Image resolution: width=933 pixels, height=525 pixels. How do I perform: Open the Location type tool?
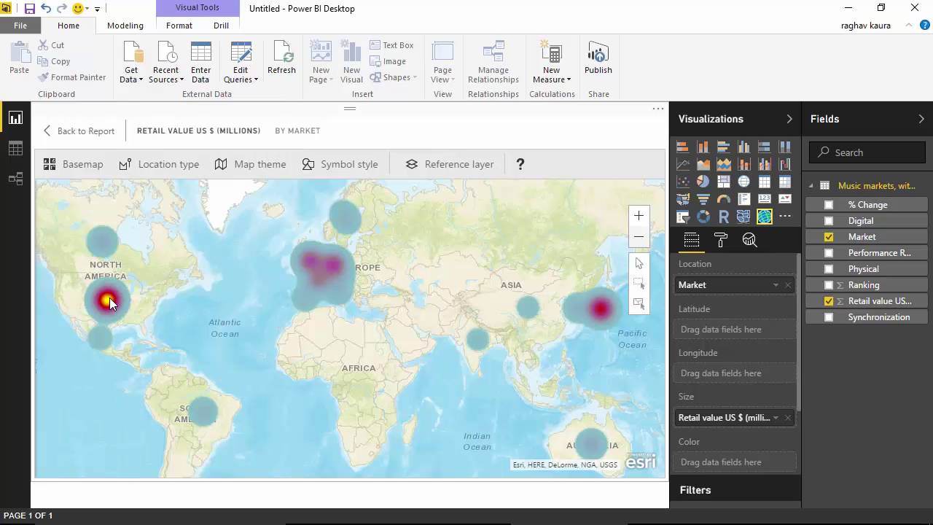(159, 164)
